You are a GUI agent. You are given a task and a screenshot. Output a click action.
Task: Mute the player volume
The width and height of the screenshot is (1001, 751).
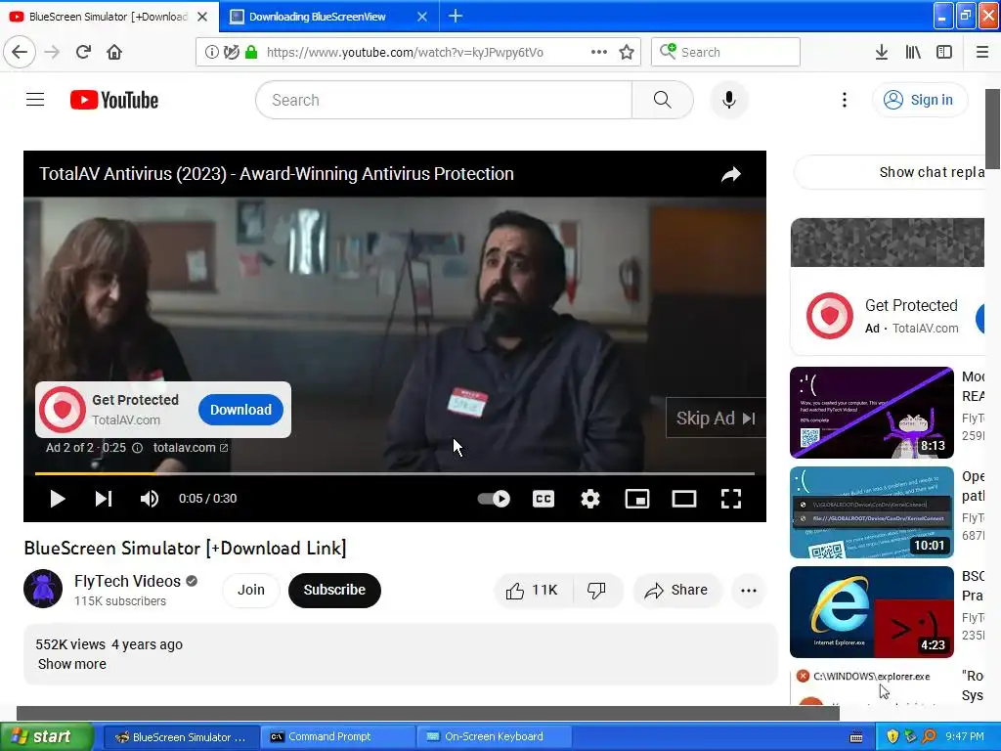150,499
